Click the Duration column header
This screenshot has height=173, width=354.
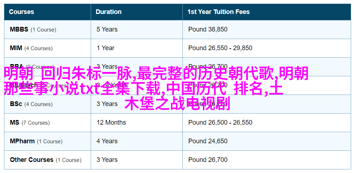pyautogui.click(x=109, y=12)
